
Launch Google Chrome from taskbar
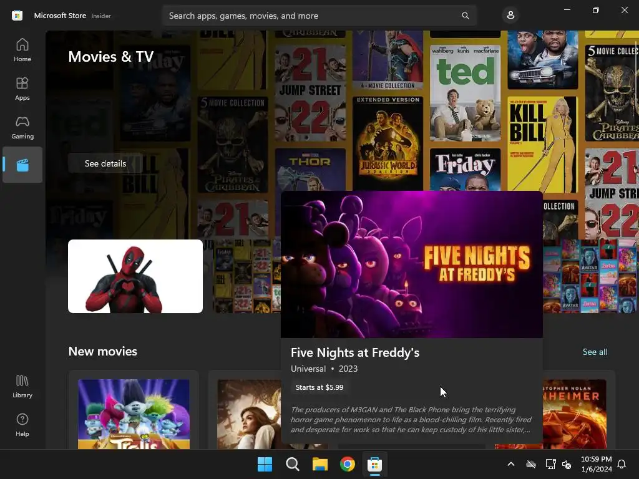click(347, 464)
